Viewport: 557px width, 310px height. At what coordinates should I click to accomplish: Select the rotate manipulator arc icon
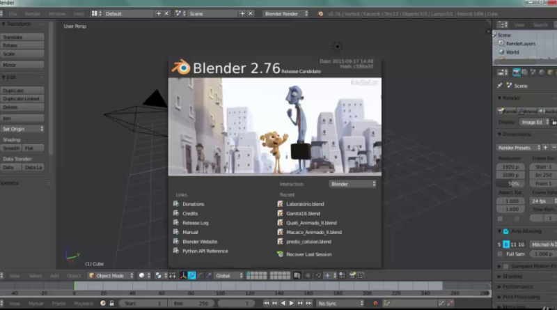pos(201,275)
